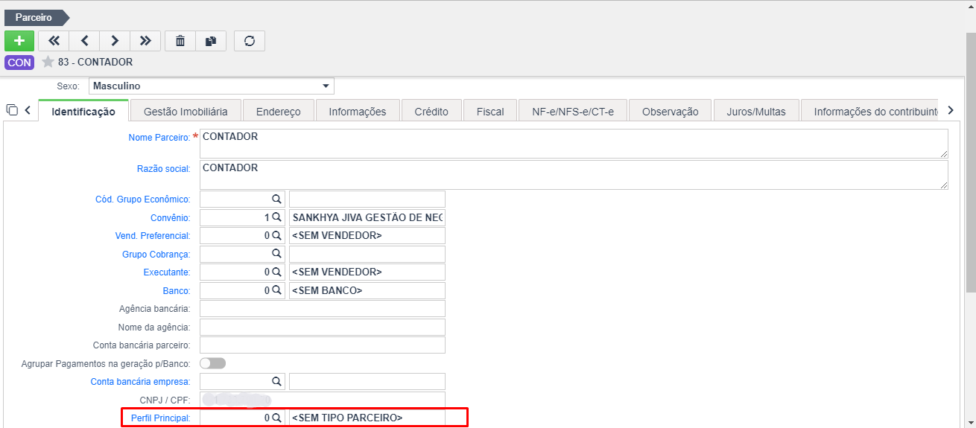This screenshot has width=976, height=428.
Task: Search Conta bancária empresa magnifier icon
Action: 276,381
